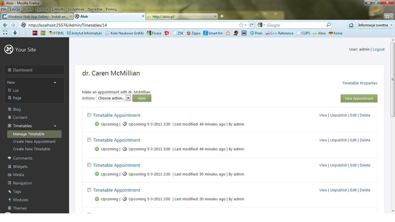The width and height of the screenshot is (395, 222).
Task: Open the Choose action dropdown
Action: tap(113, 98)
